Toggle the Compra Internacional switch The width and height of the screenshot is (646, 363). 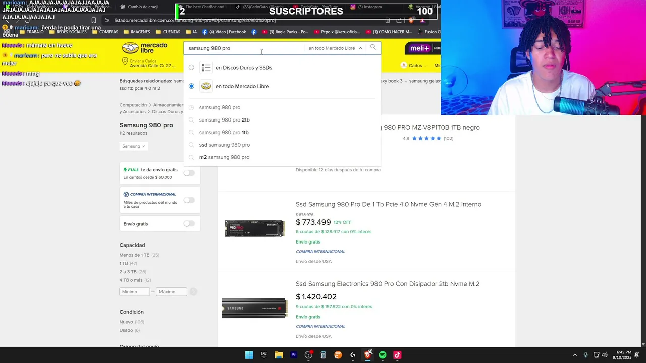(189, 200)
